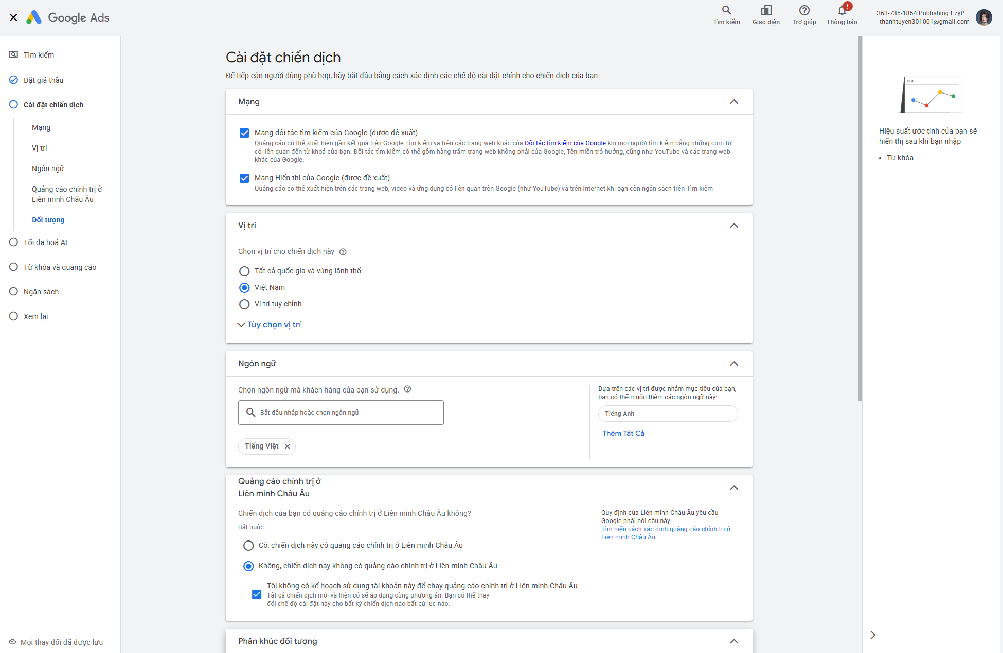This screenshot has width=1003, height=653.
Task: Add suggested language Tiếng Anh
Action: coord(668,414)
